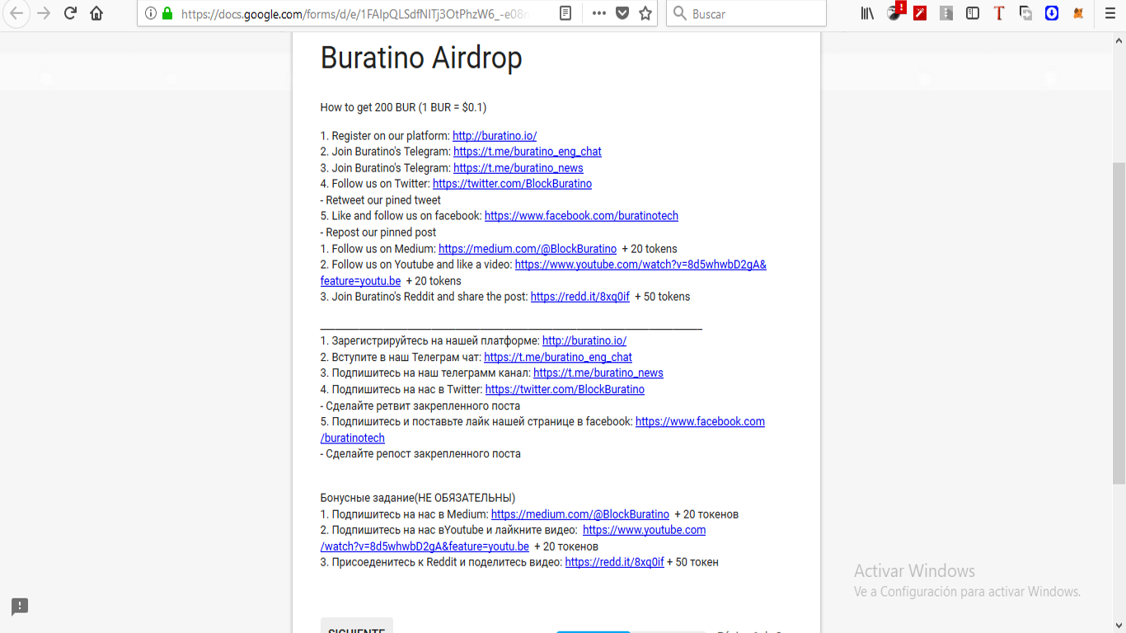The height and width of the screenshot is (633, 1126).
Task: Click the red letter T extension icon
Action: click(x=999, y=13)
